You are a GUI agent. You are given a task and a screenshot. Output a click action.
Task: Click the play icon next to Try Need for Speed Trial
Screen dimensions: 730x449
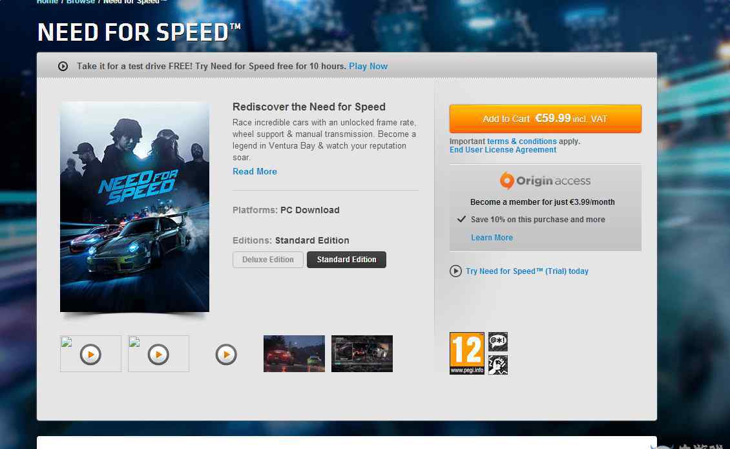pos(456,271)
